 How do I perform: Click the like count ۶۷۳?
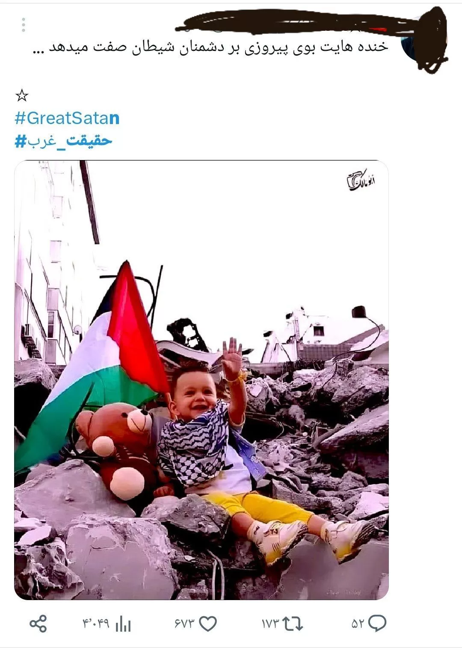pyautogui.click(x=184, y=624)
